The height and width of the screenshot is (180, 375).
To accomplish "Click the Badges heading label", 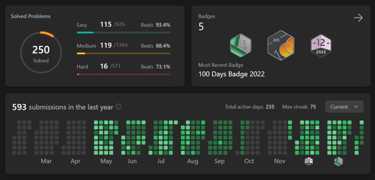I will 207,16.
